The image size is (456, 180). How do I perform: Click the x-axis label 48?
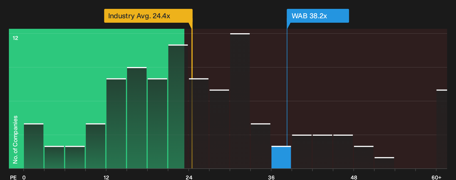pos(354,177)
